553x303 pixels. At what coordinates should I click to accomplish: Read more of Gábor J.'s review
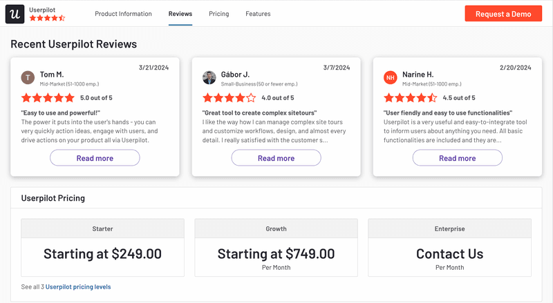[276, 158]
